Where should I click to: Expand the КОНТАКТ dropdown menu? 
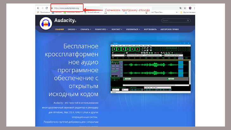(x=117, y=29)
